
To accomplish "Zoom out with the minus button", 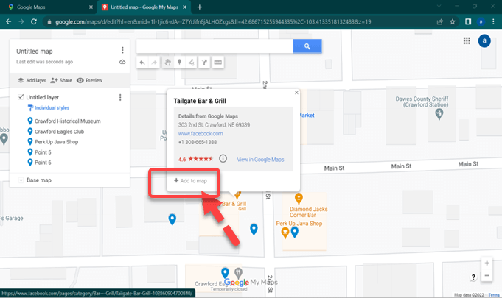I will (x=487, y=275).
